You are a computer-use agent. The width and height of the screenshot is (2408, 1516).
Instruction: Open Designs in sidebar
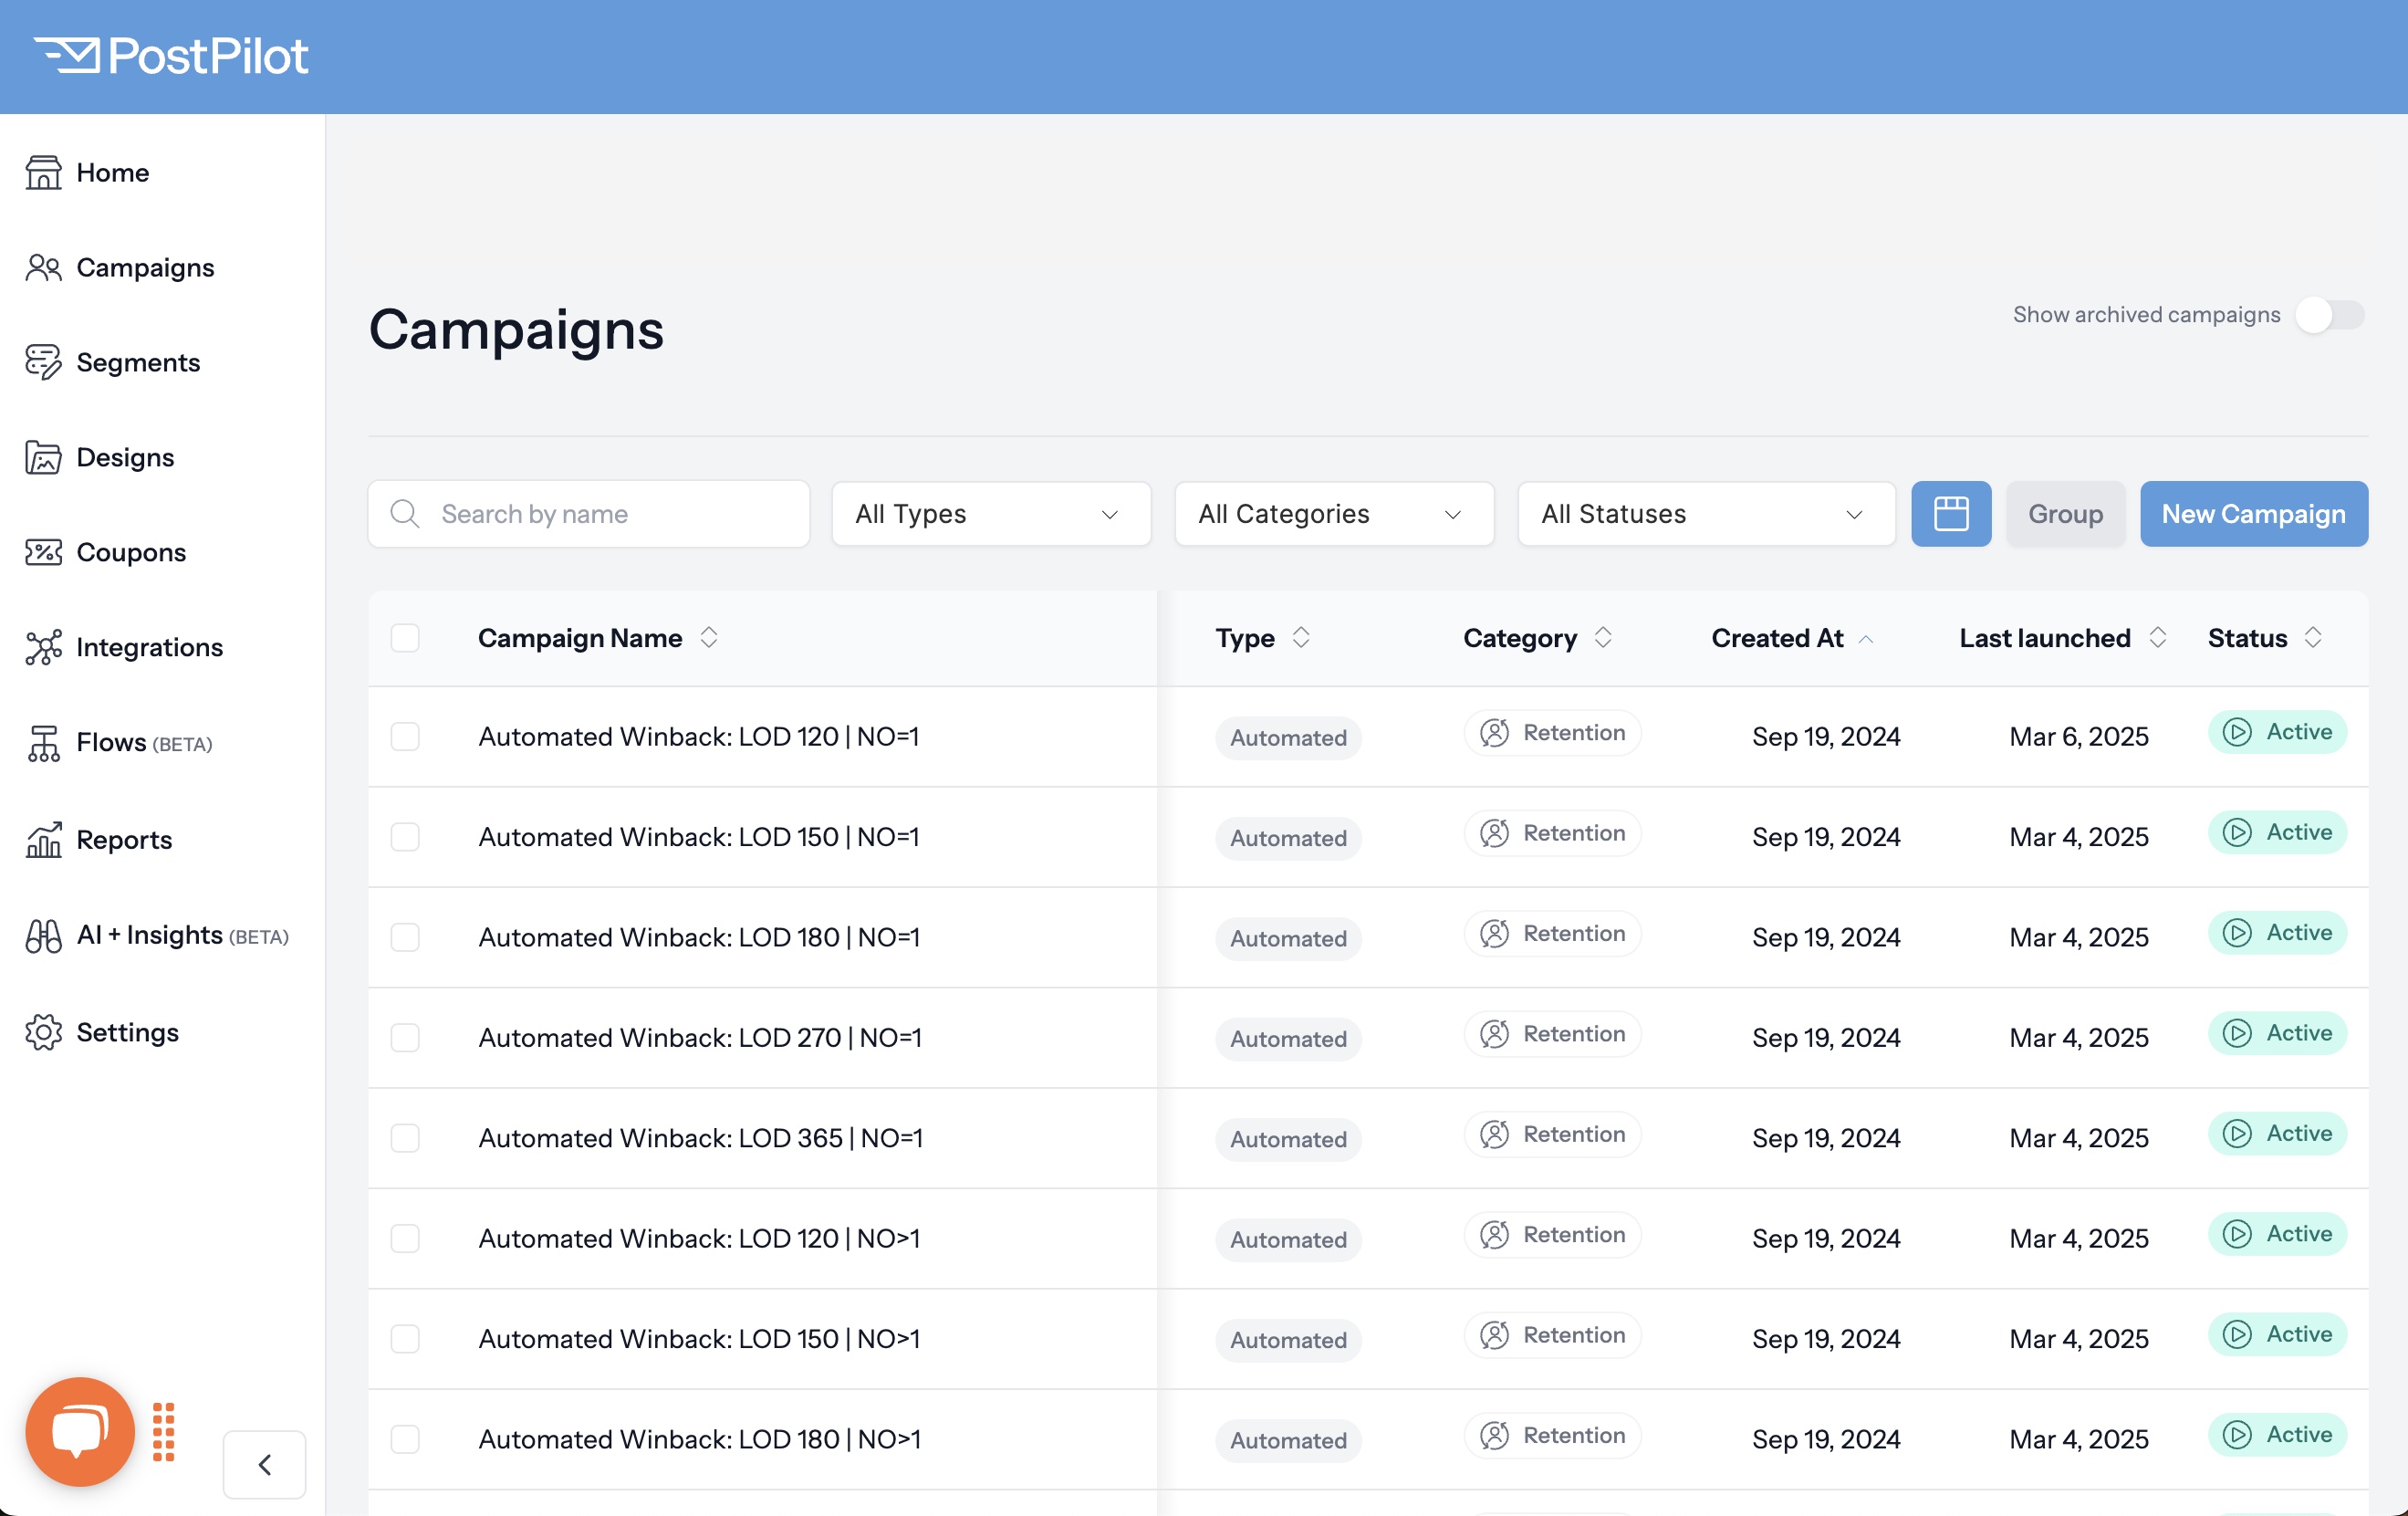tap(125, 457)
